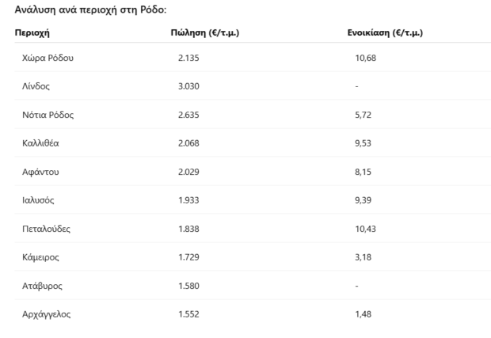The image size is (491, 338).
Task: Click the Πεταλούδες region name
Action: click(x=46, y=229)
